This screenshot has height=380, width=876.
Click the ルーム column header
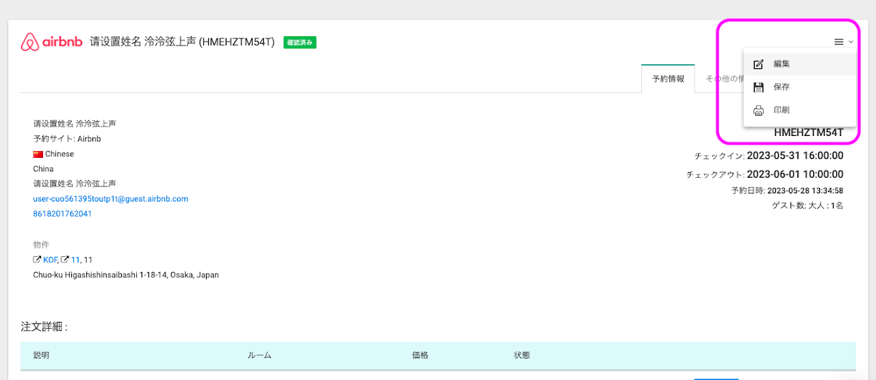(259, 355)
